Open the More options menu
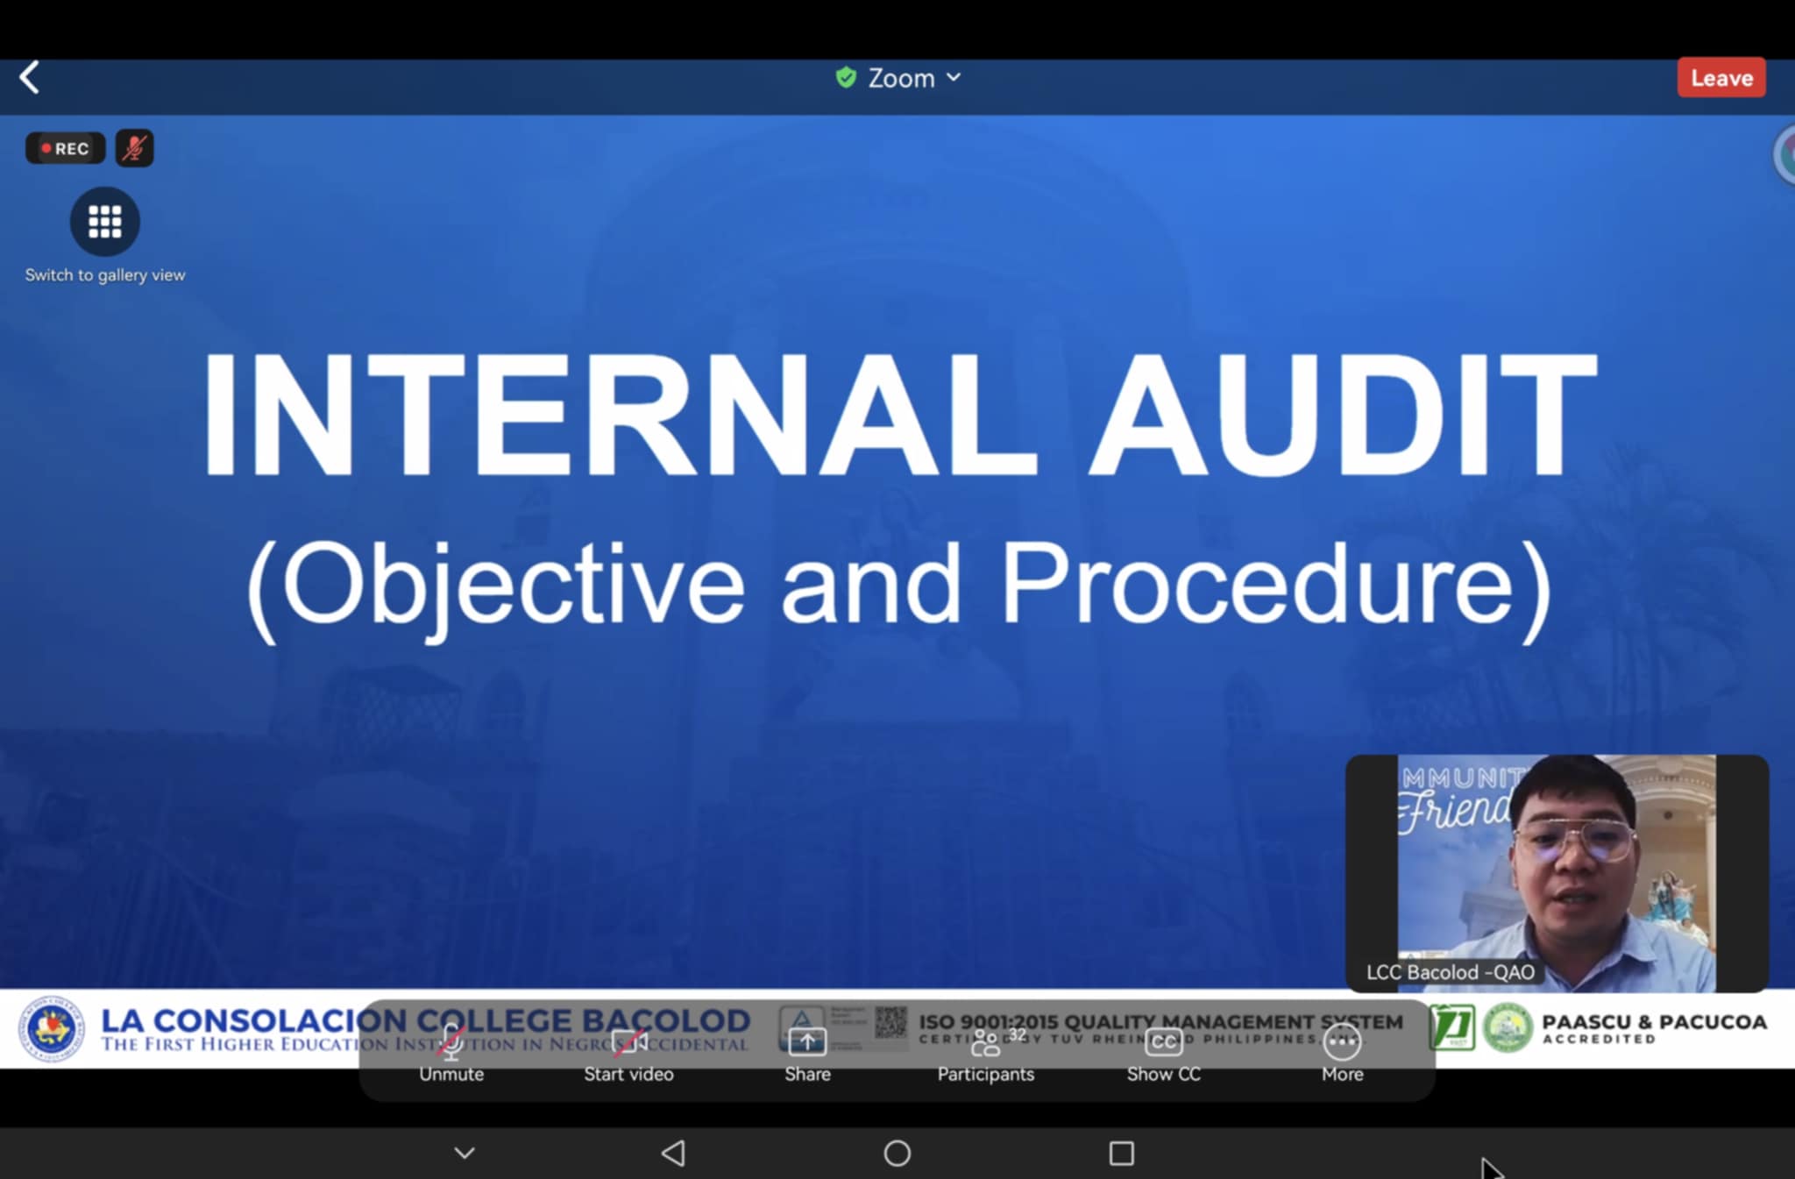The image size is (1795, 1179). [x=1342, y=1054]
